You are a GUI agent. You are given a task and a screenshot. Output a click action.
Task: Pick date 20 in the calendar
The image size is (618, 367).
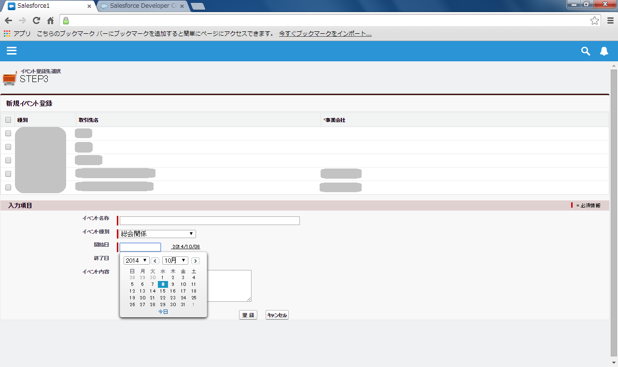[x=142, y=298]
